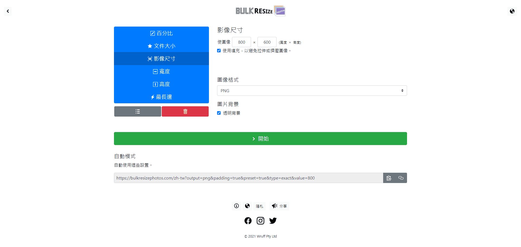Open language selector globe at top right

[512, 11]
